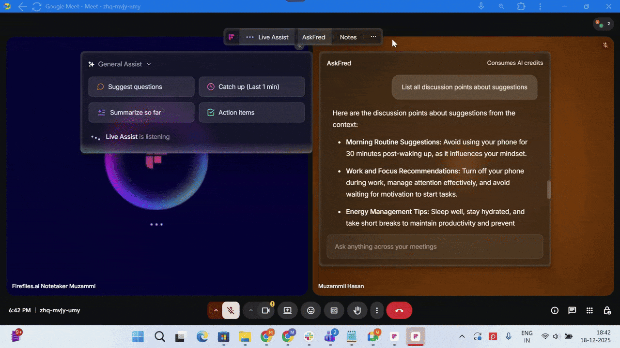Click the Fireflies logo on Live Assist bar

232,37
